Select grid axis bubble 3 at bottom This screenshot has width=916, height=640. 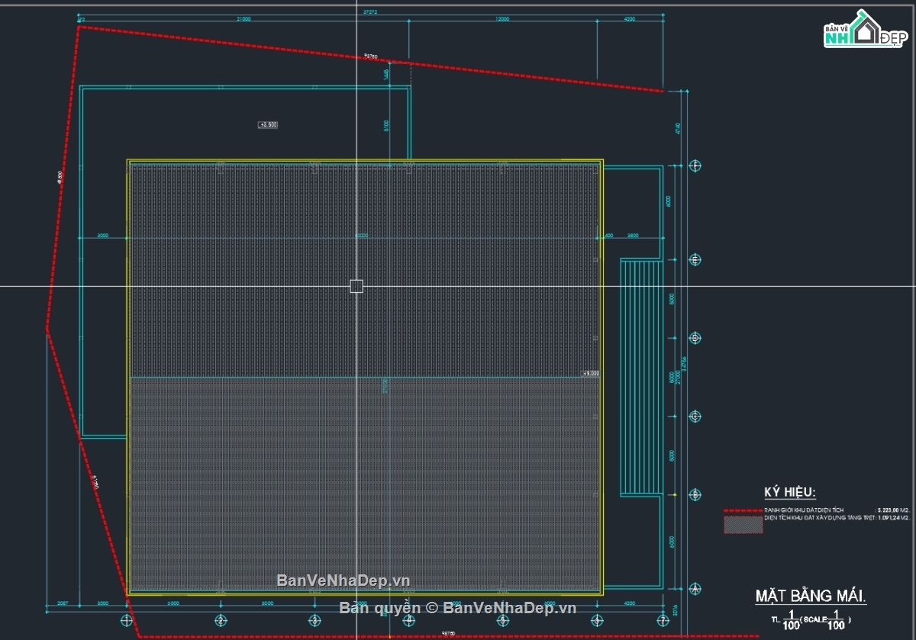tap(314, 620)
